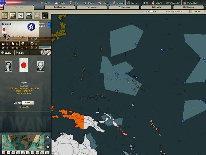Viewport: 206px width, 155px height.
Task: Zoom out the minimap with minus button
Action: [48, 147]
